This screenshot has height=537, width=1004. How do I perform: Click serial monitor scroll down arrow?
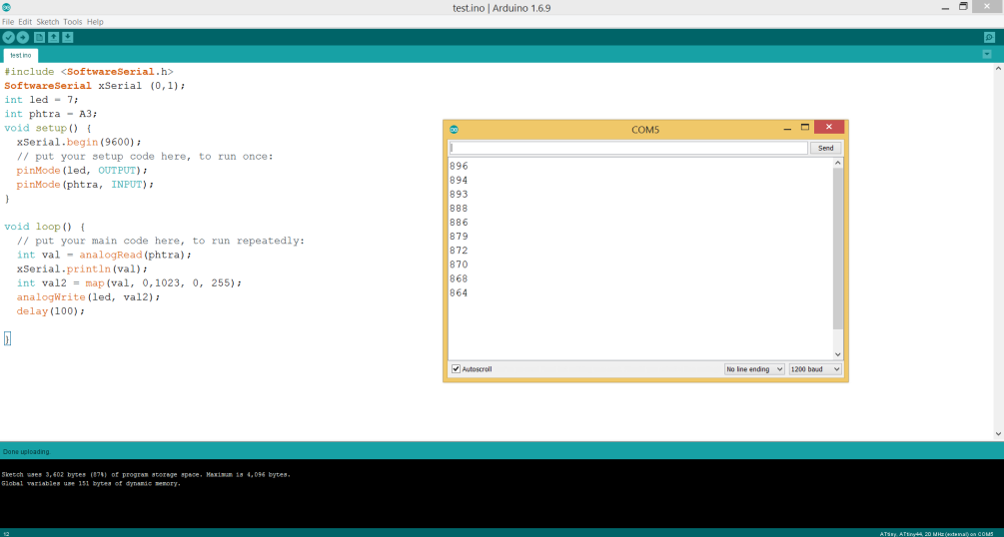[x=837, y=354]
